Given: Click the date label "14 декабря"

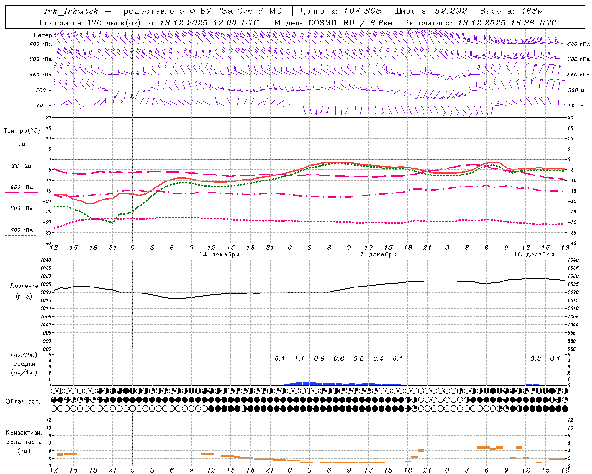Looking at the screenshot, I should 219,255.
